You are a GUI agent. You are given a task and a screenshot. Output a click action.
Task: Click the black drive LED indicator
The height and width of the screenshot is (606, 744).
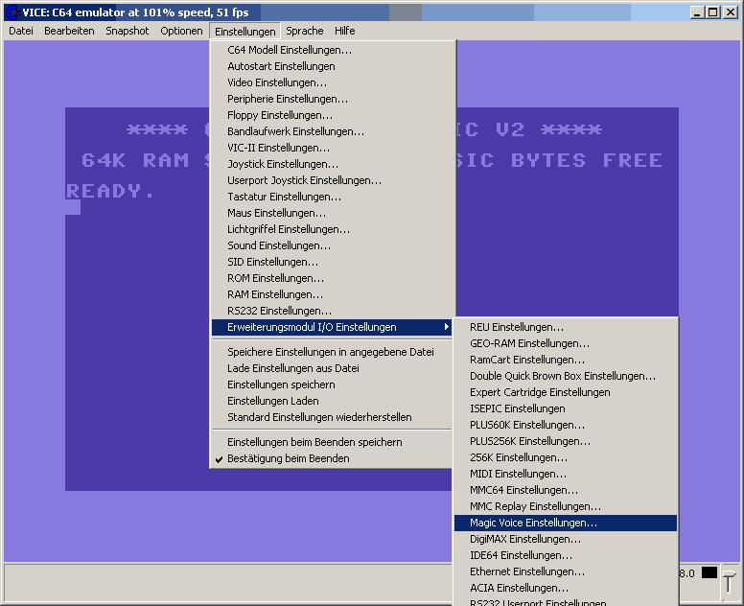(x=709, y=572)
